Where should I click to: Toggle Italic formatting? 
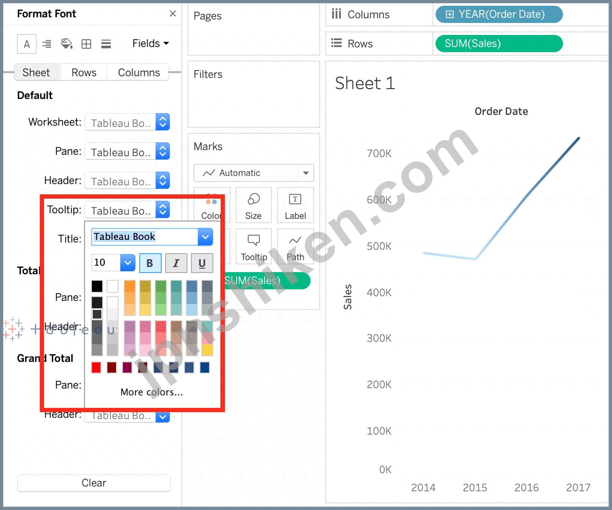(x=176, y=263)
